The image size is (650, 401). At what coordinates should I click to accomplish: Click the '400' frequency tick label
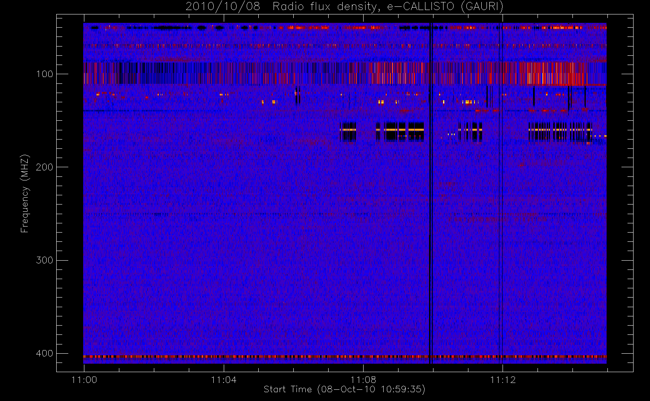coord(45,354)
